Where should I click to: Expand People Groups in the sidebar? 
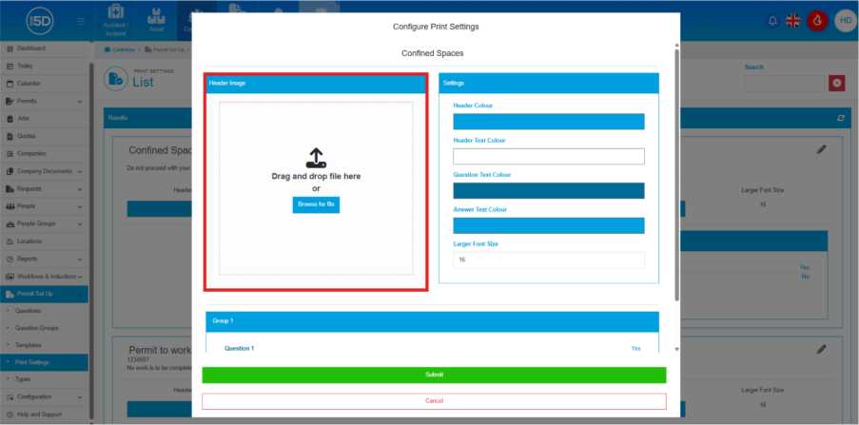44,224
